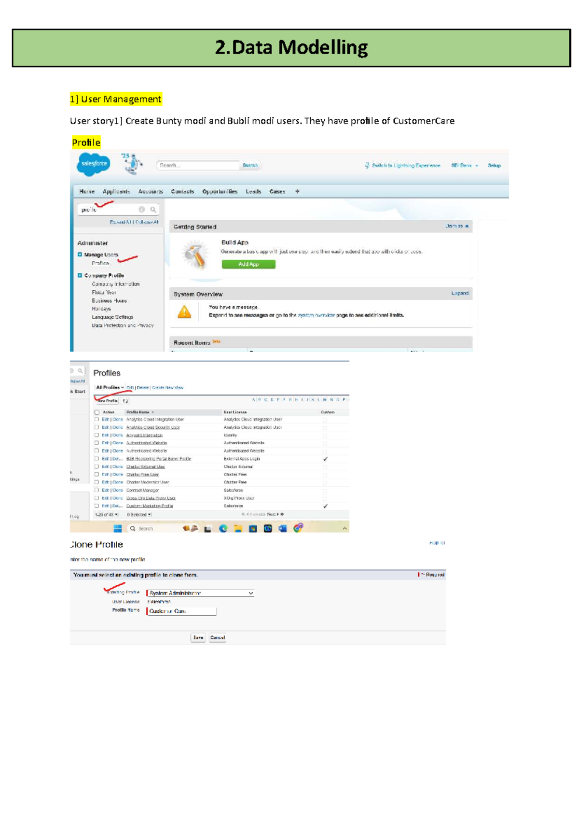
Task: Click the clear icon in Setup quick find
Action: (x=142, y=210)
